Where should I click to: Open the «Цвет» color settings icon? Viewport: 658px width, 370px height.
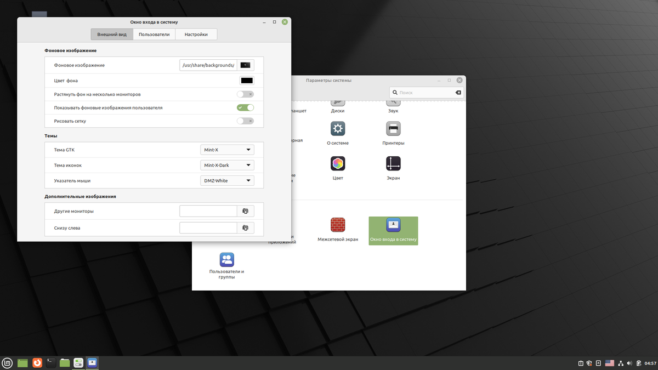(x=338, y=164)
